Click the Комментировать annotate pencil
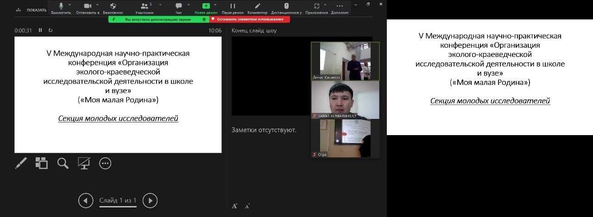Viewport: 593px width, 217px height. pos(257,7)
